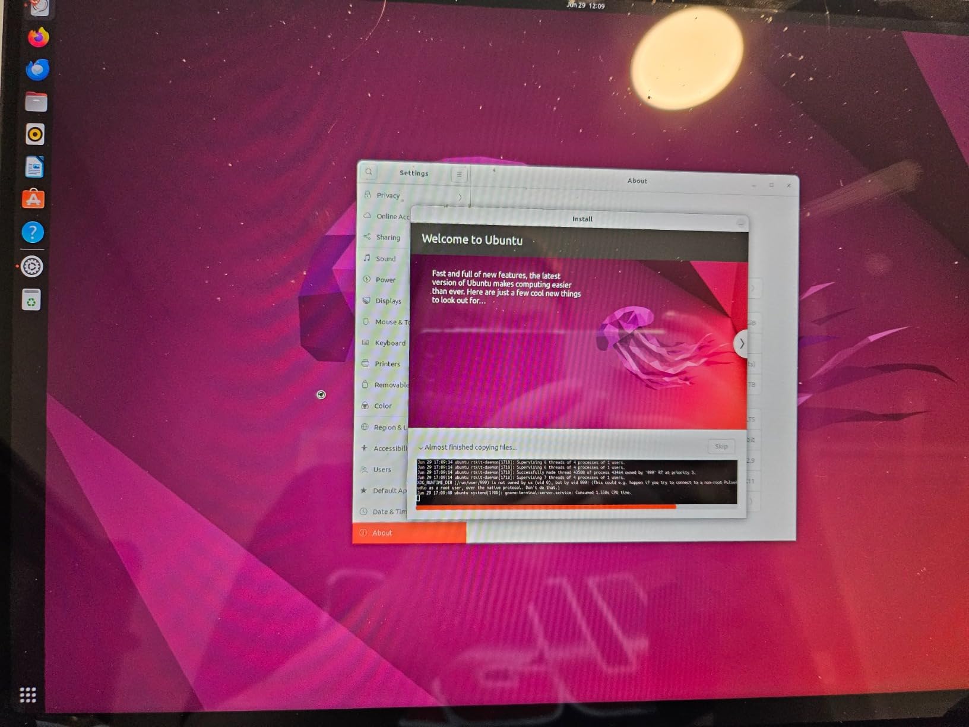
Task: Open the Help dock icon
Action: (x=33, y=232)
